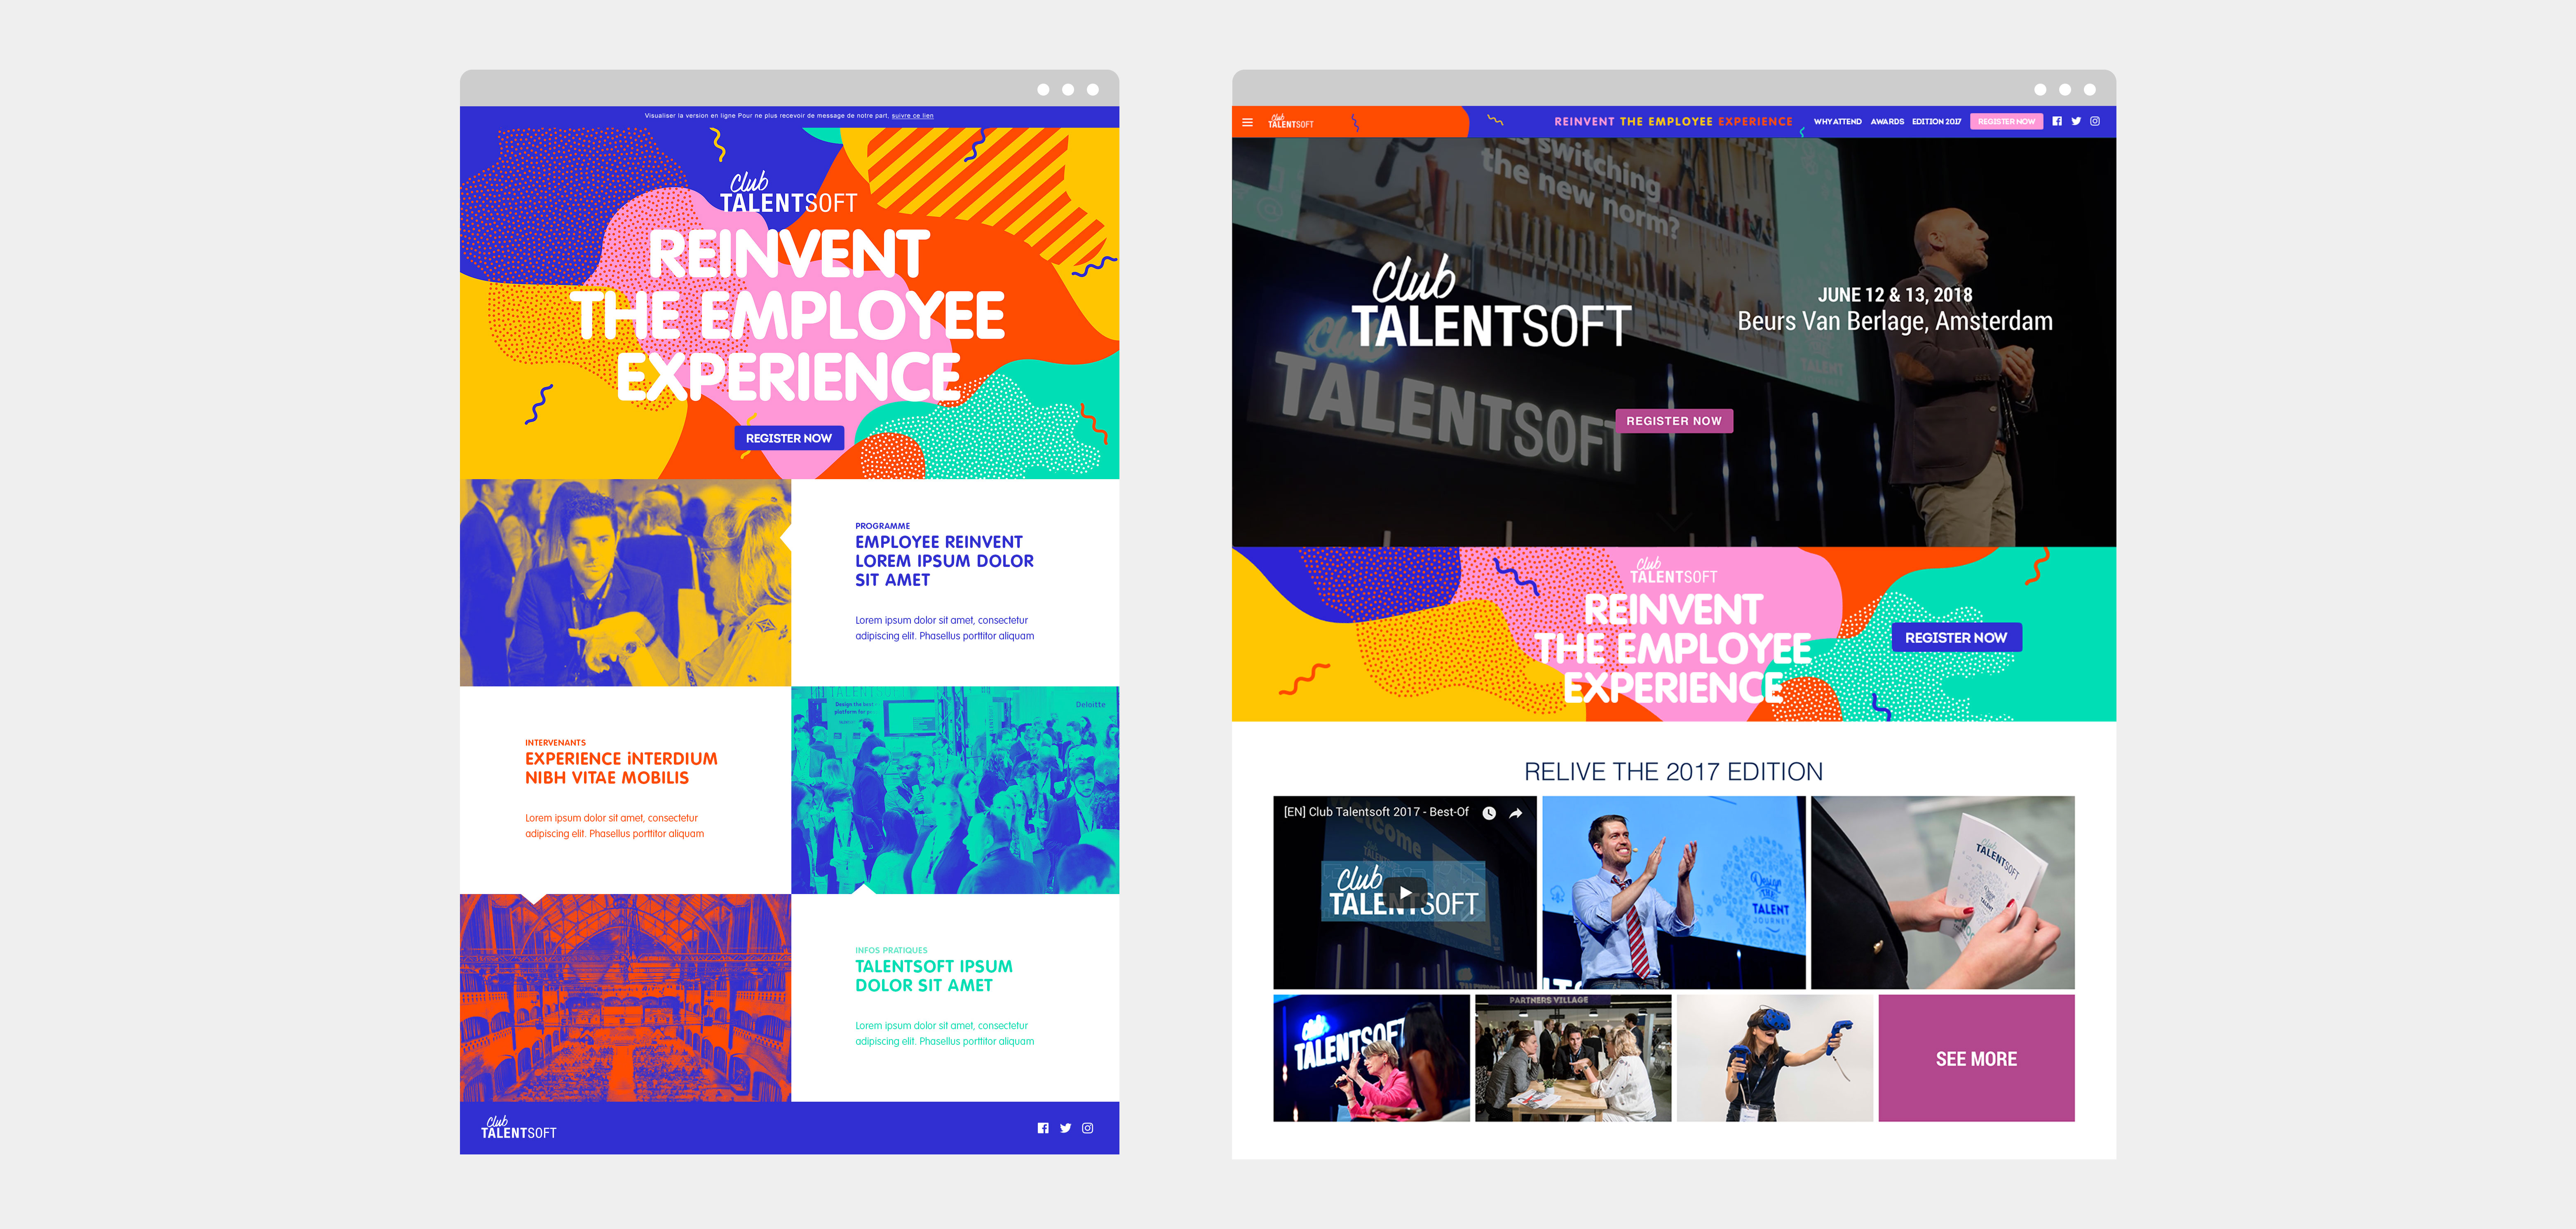The height and width of the screenshot is (1229, 2576).
Task: Click the share arrow icon on the video
Action: tap(1516, 813)
